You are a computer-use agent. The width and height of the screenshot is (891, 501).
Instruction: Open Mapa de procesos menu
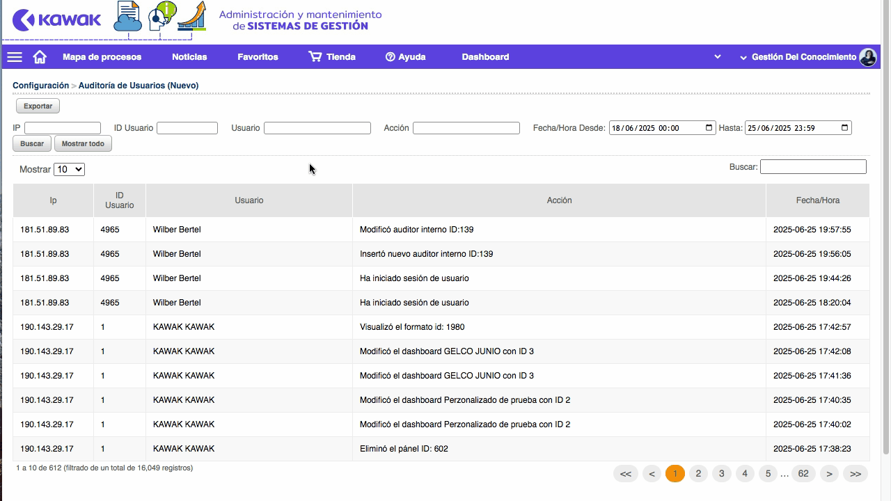coord(102,57)
